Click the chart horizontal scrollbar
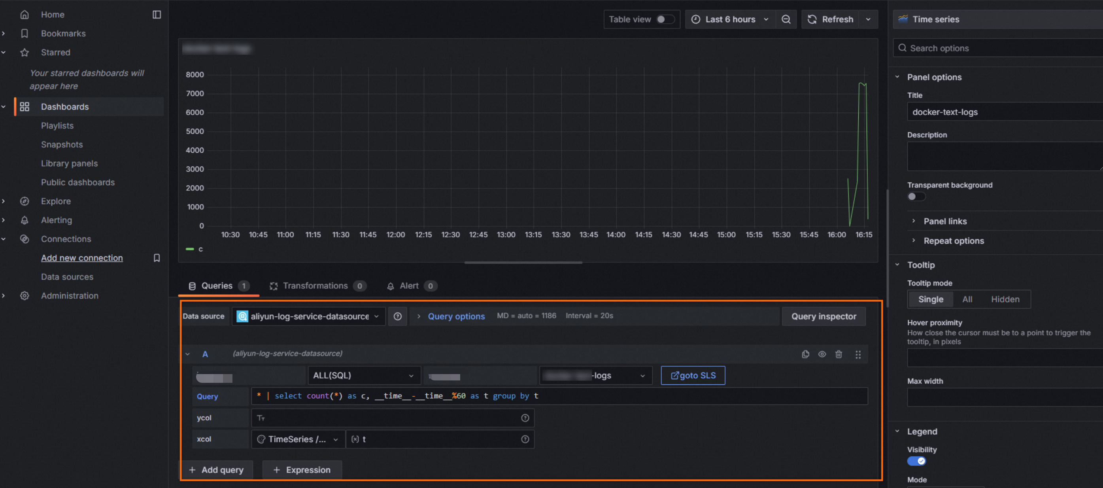 [x=523, y=263]
